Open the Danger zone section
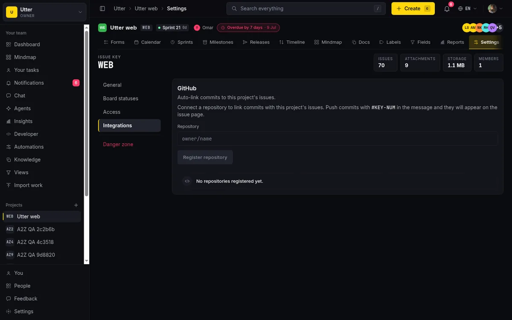 129,144
